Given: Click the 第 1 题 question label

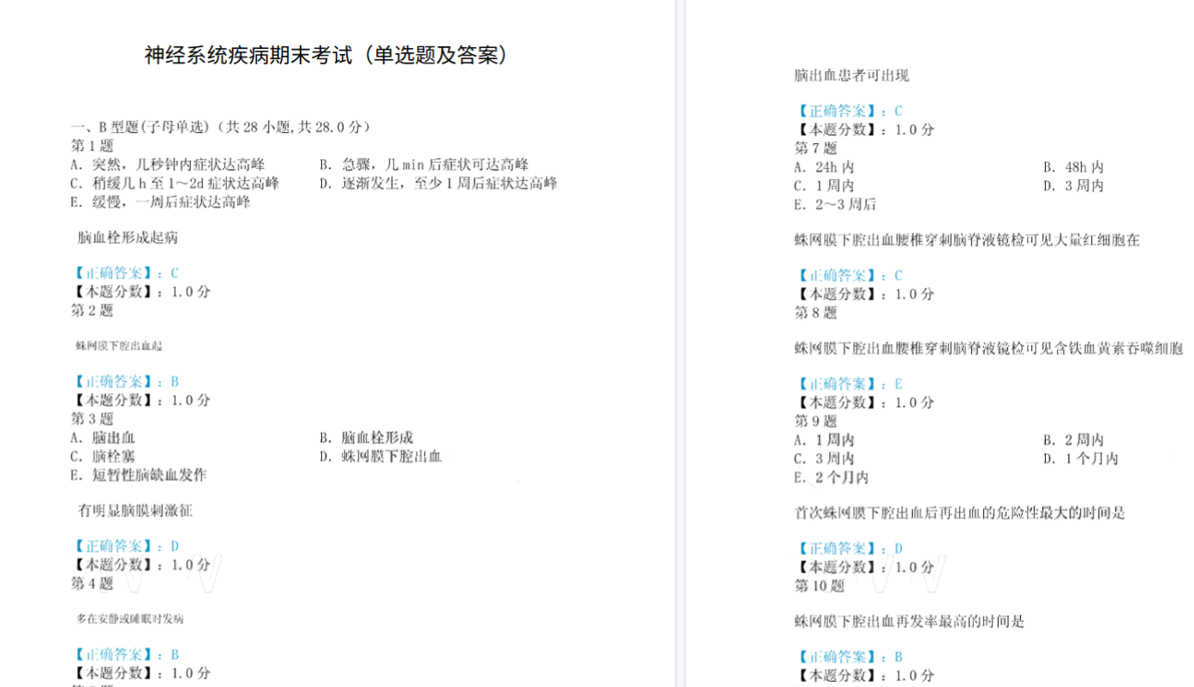Looking at the screenshot, I should click(92, 146).
